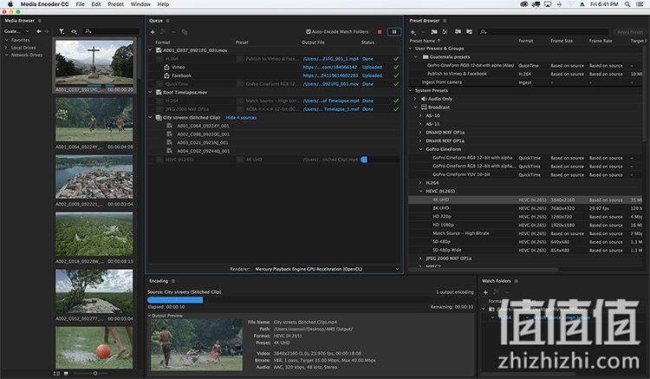The height and width of the screenshot is (379, 650).
Task: Stop the queue with red stop button
Action: click(380, 32)
